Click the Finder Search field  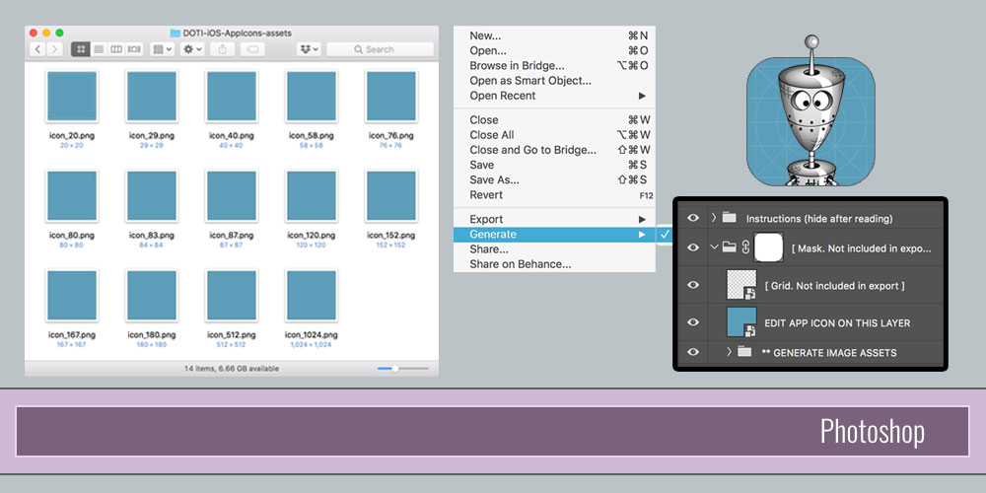[x=380, y=48]
